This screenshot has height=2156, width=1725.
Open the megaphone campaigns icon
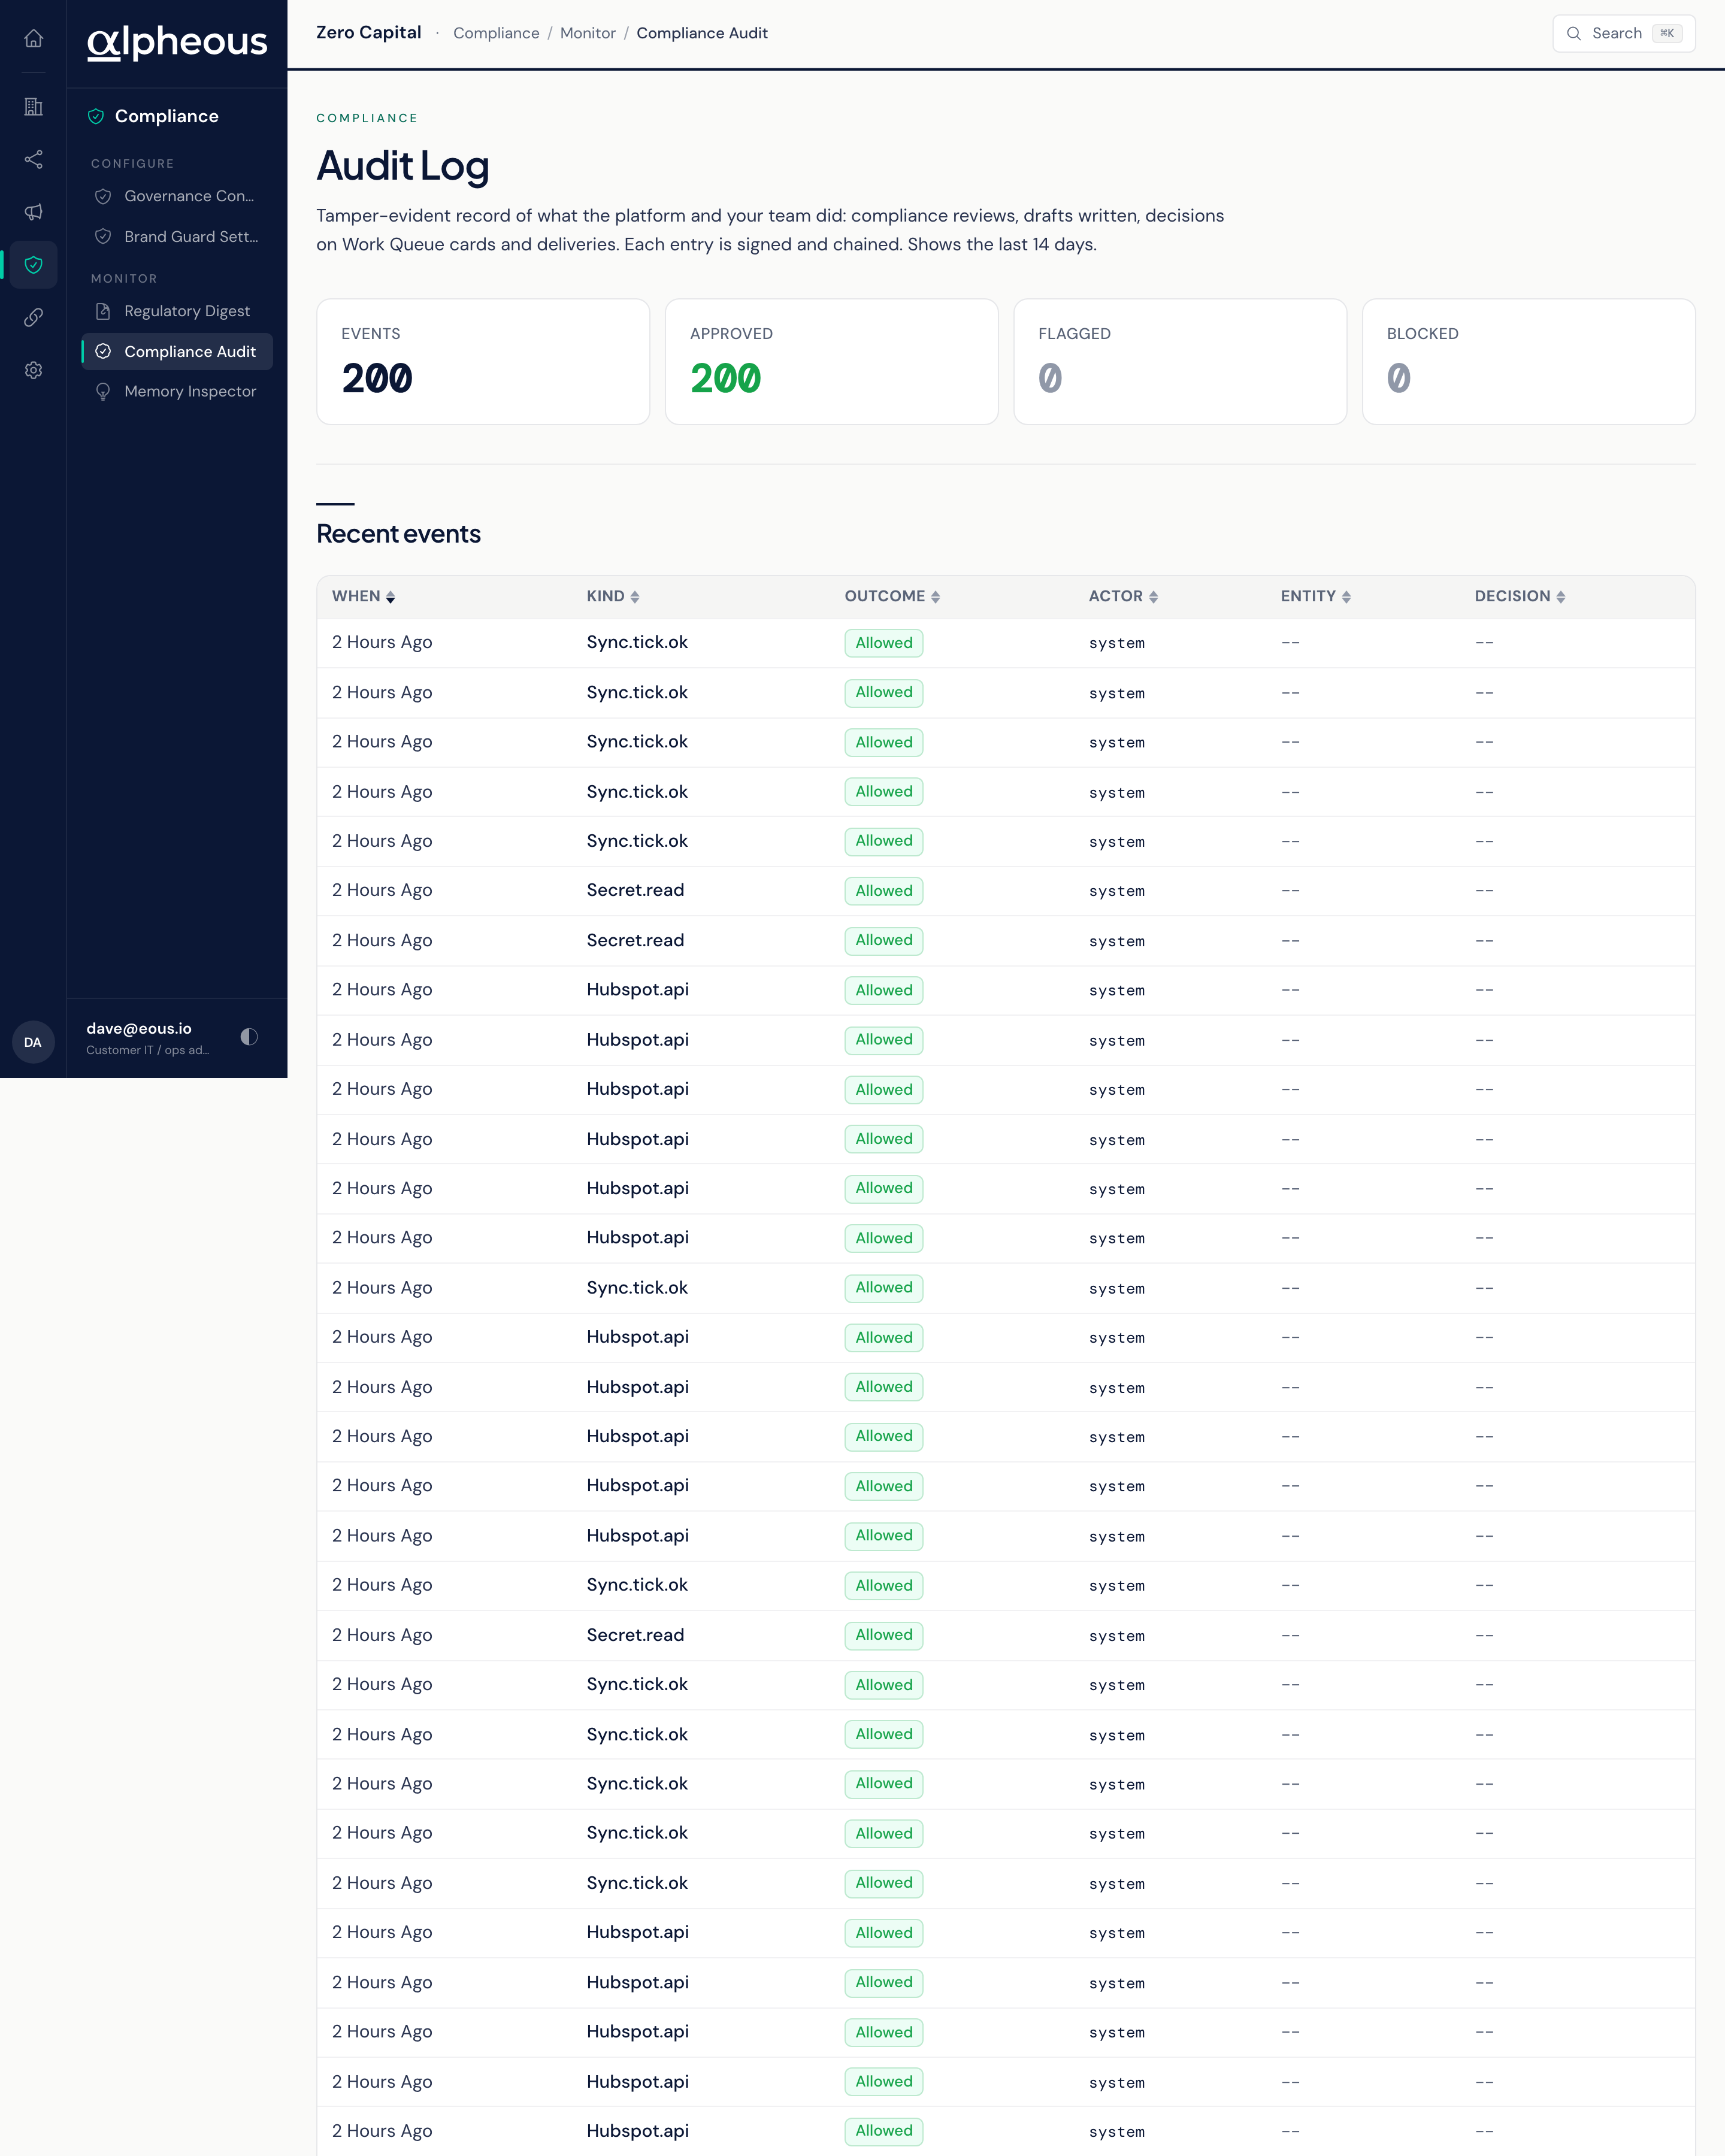tap(33, 212)
